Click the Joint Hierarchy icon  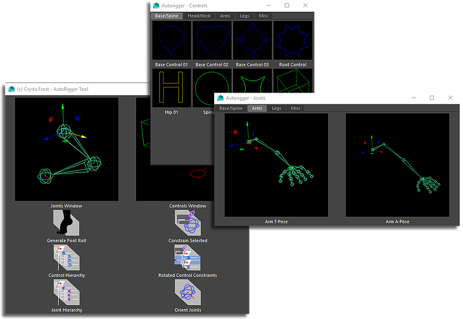(66, 293)
